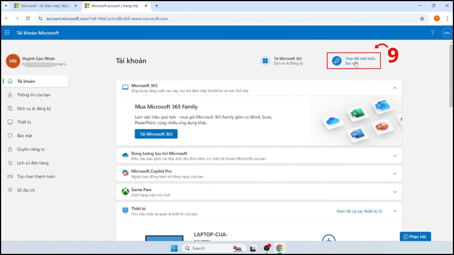Select the Quyền riêng tư lock icon
This screenshot has width=454, height=255.
click(x=10, y=149)
